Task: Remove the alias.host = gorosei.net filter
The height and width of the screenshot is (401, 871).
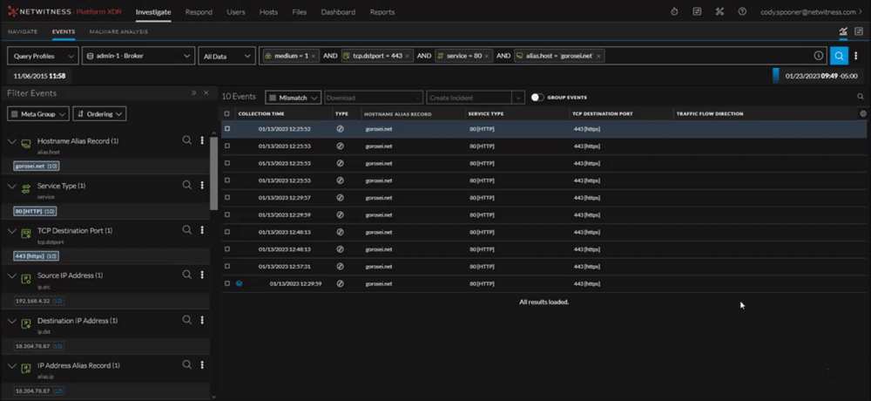Action: click(x=598, y=56)
